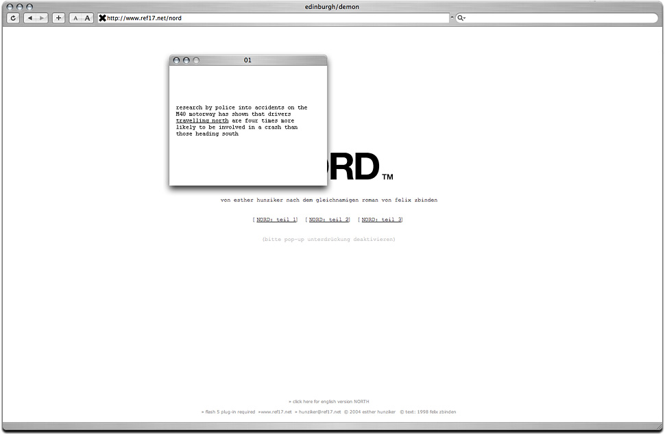665x434 pixels.
Task: Open the NORD: teil 3 link
Action: pyautogui.click(x=381, y=220)
